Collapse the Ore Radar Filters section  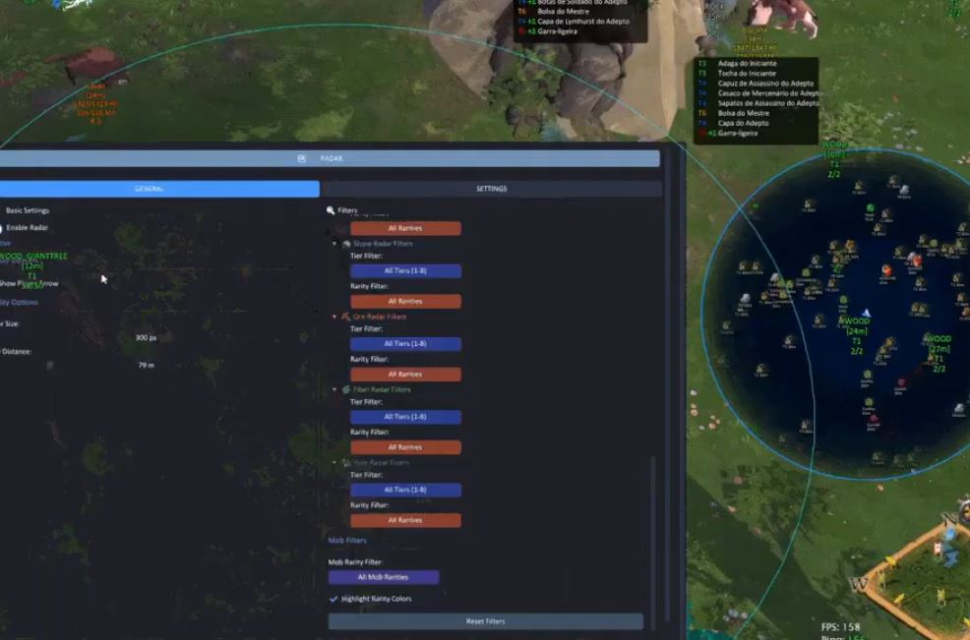click(x=334, y=317)
